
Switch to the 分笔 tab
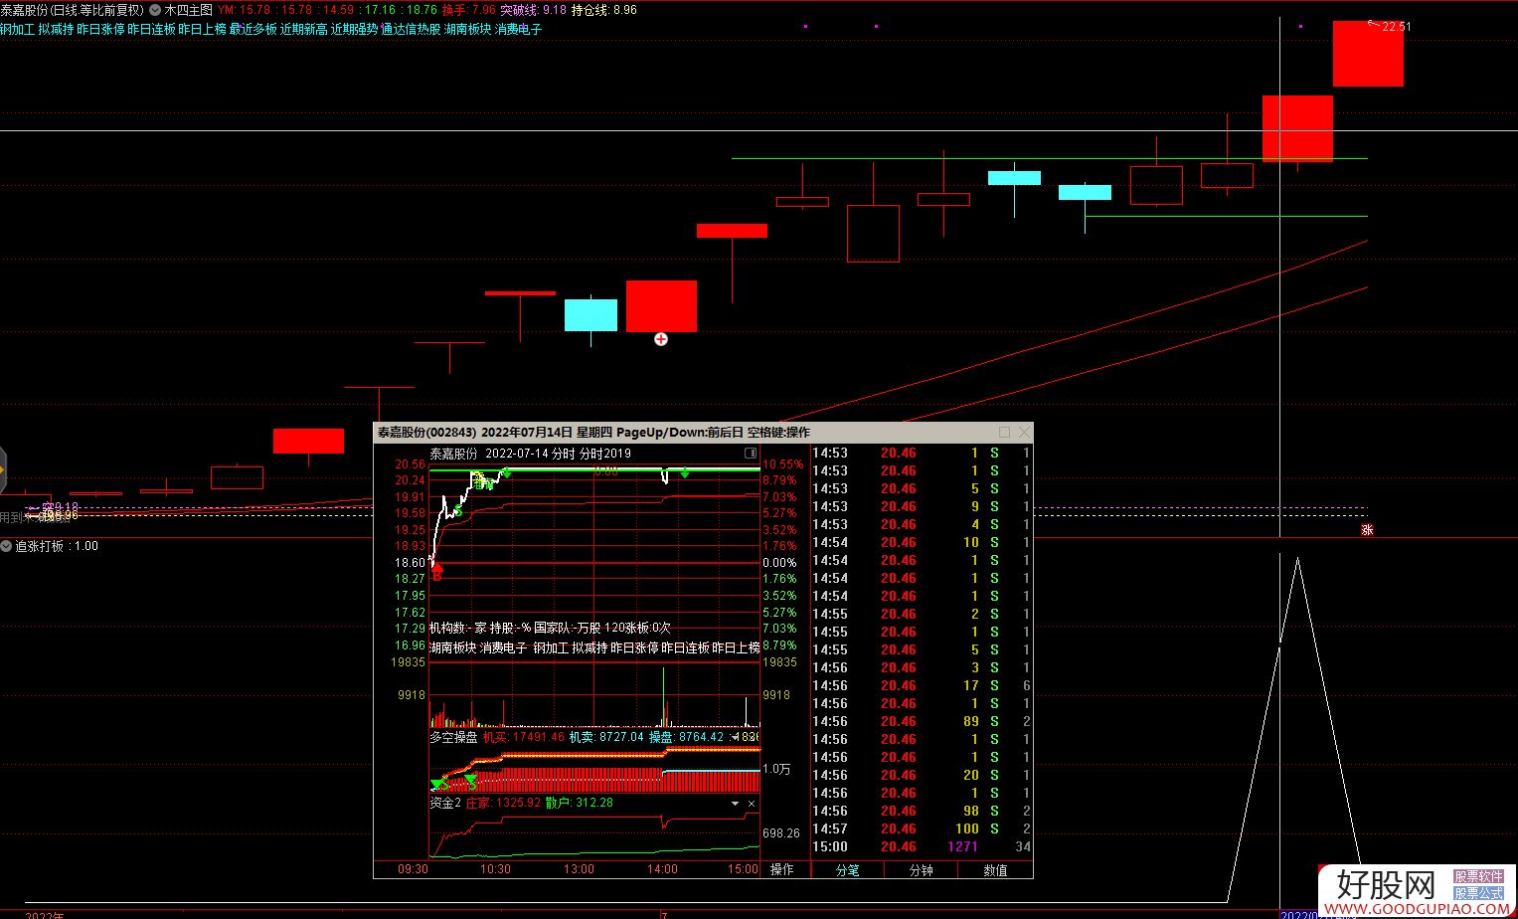pyautogui.click(x=847, y=869)
